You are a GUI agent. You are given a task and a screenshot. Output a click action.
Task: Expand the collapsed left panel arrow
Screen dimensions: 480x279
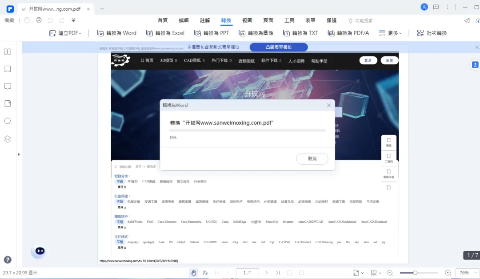19,154
